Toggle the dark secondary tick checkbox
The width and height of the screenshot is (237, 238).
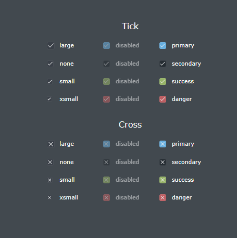coord(163,64)
